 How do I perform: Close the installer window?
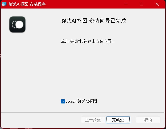click(x=157, y=4)
